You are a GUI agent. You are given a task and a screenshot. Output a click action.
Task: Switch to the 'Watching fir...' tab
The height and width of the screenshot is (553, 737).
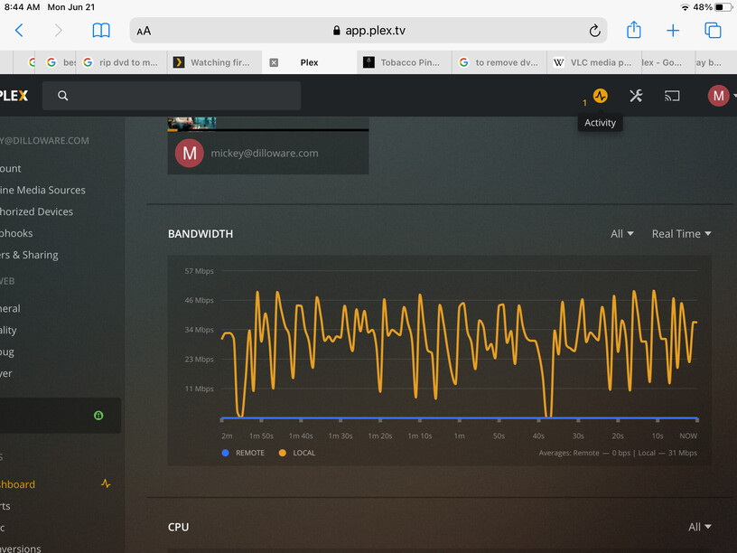coord(214,62)
